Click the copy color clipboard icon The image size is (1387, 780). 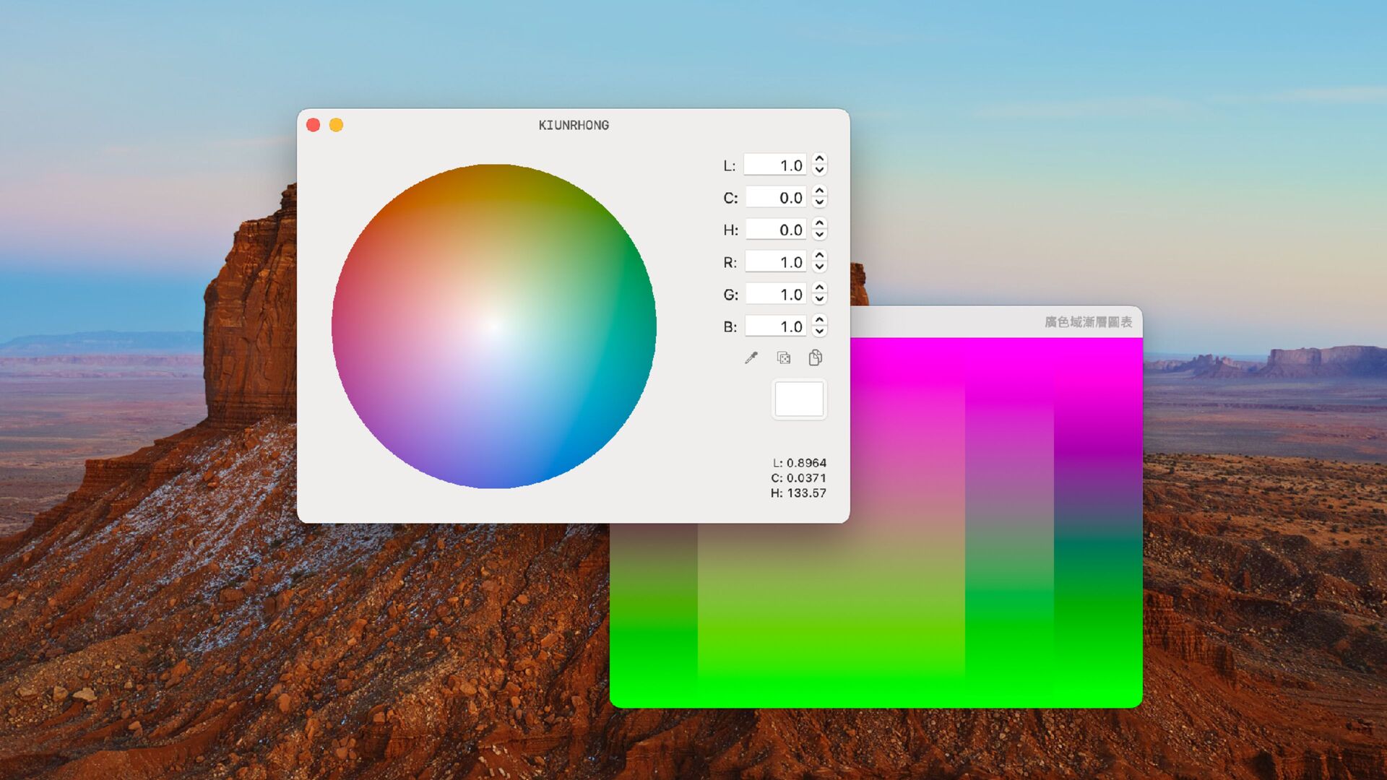click(815, 357)
